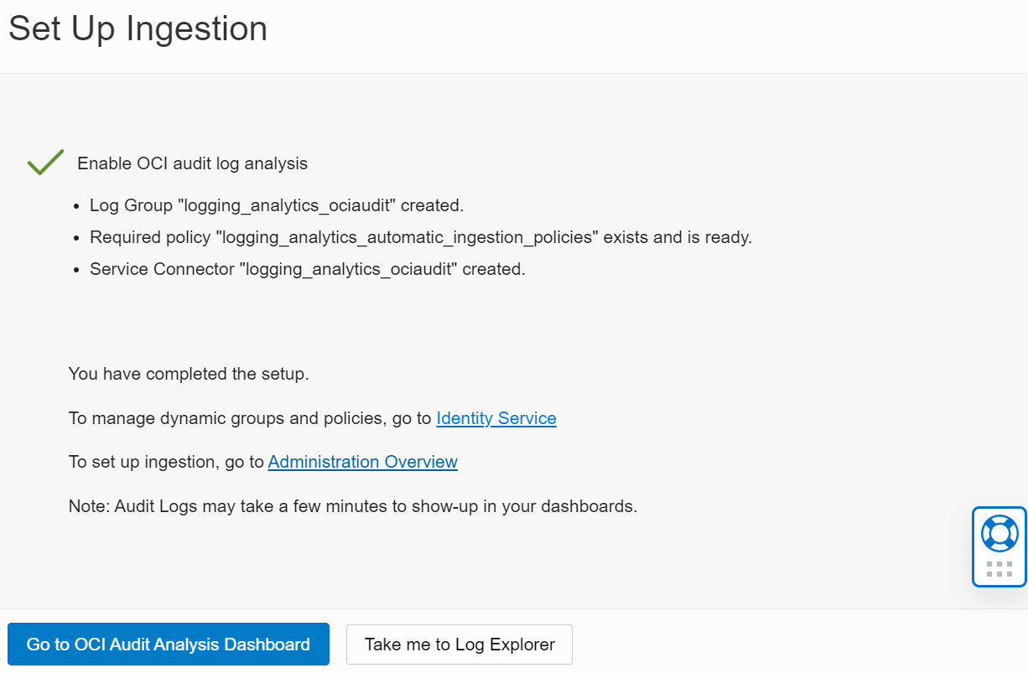The image size is (1028, 673).
Task: Click the To manage dynamic groups and policies text
Action: point(250,418)
